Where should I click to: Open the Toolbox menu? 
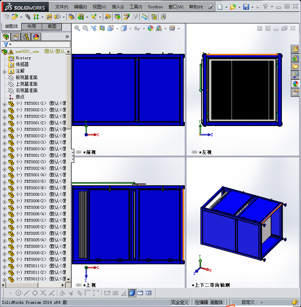point(155,7)
